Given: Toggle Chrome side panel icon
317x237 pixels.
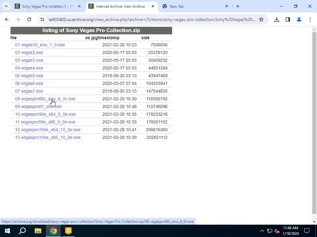Looking at the screenshot, I should click(x=288, y=19).
